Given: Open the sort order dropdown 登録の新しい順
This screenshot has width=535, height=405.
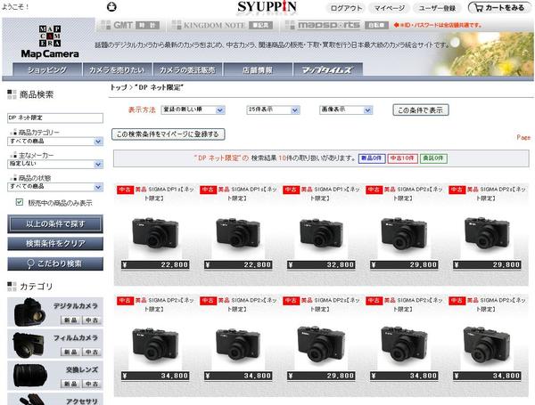Looking at the screenshot, I should (193, 109).
